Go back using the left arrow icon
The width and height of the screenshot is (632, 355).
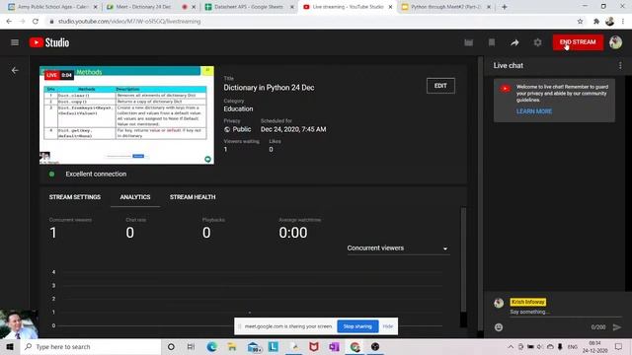point(15,70)
